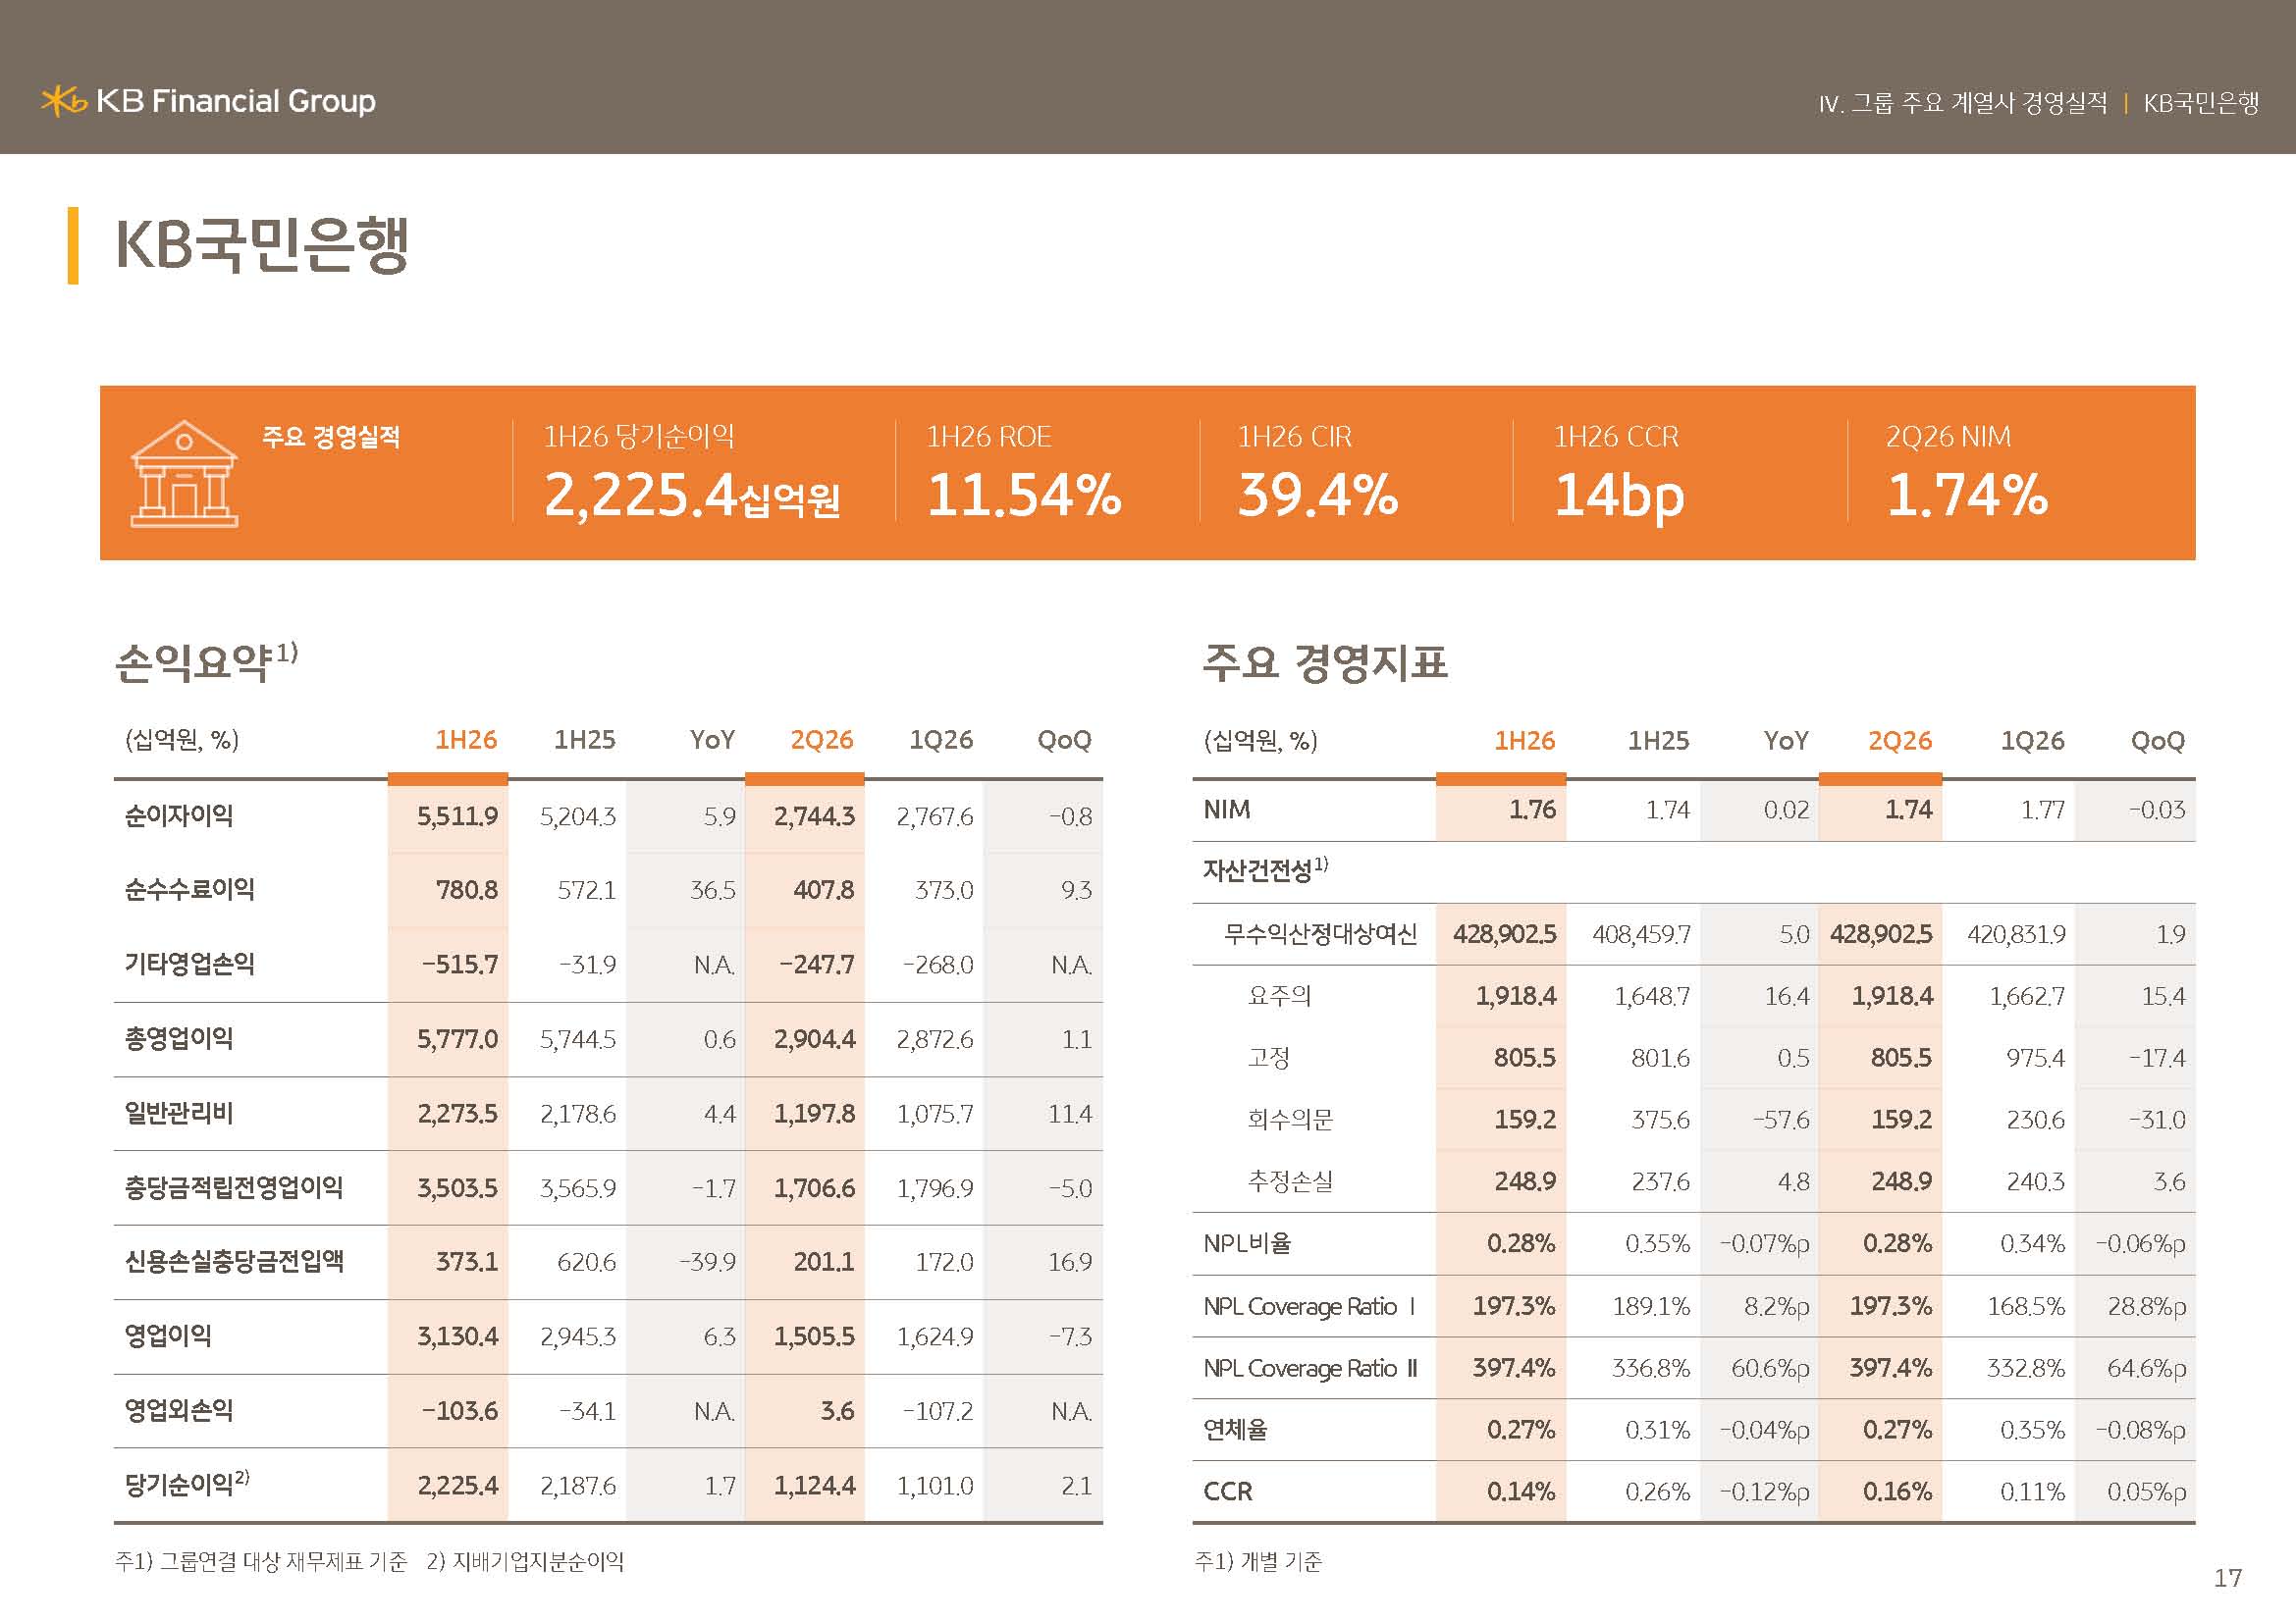Select the '무수익산정대상여신' row label
Viewport: 2296px width, 1623px height.
point(1320,934)
